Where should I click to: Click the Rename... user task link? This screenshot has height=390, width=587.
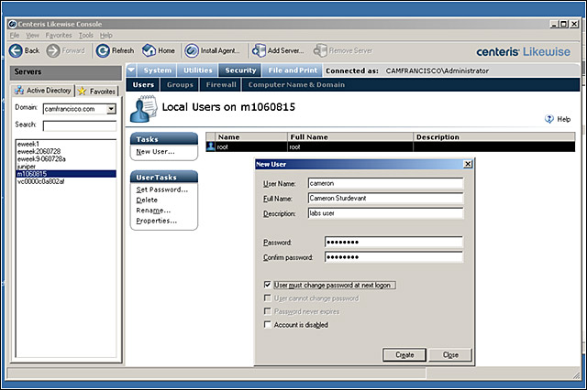pos(153,211)
